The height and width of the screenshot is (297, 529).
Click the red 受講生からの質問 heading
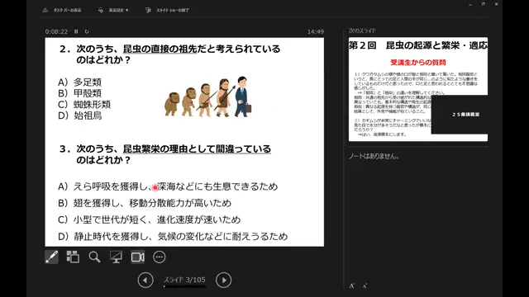tap(418, 63)
